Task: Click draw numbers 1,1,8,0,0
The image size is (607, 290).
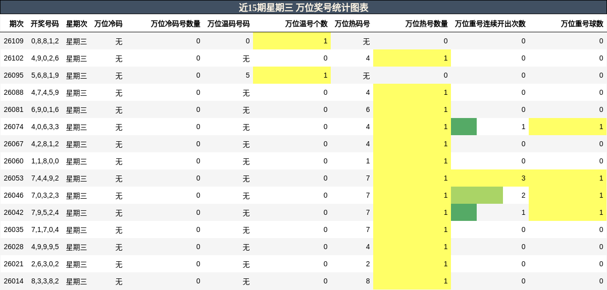Action: coord(45,161)
